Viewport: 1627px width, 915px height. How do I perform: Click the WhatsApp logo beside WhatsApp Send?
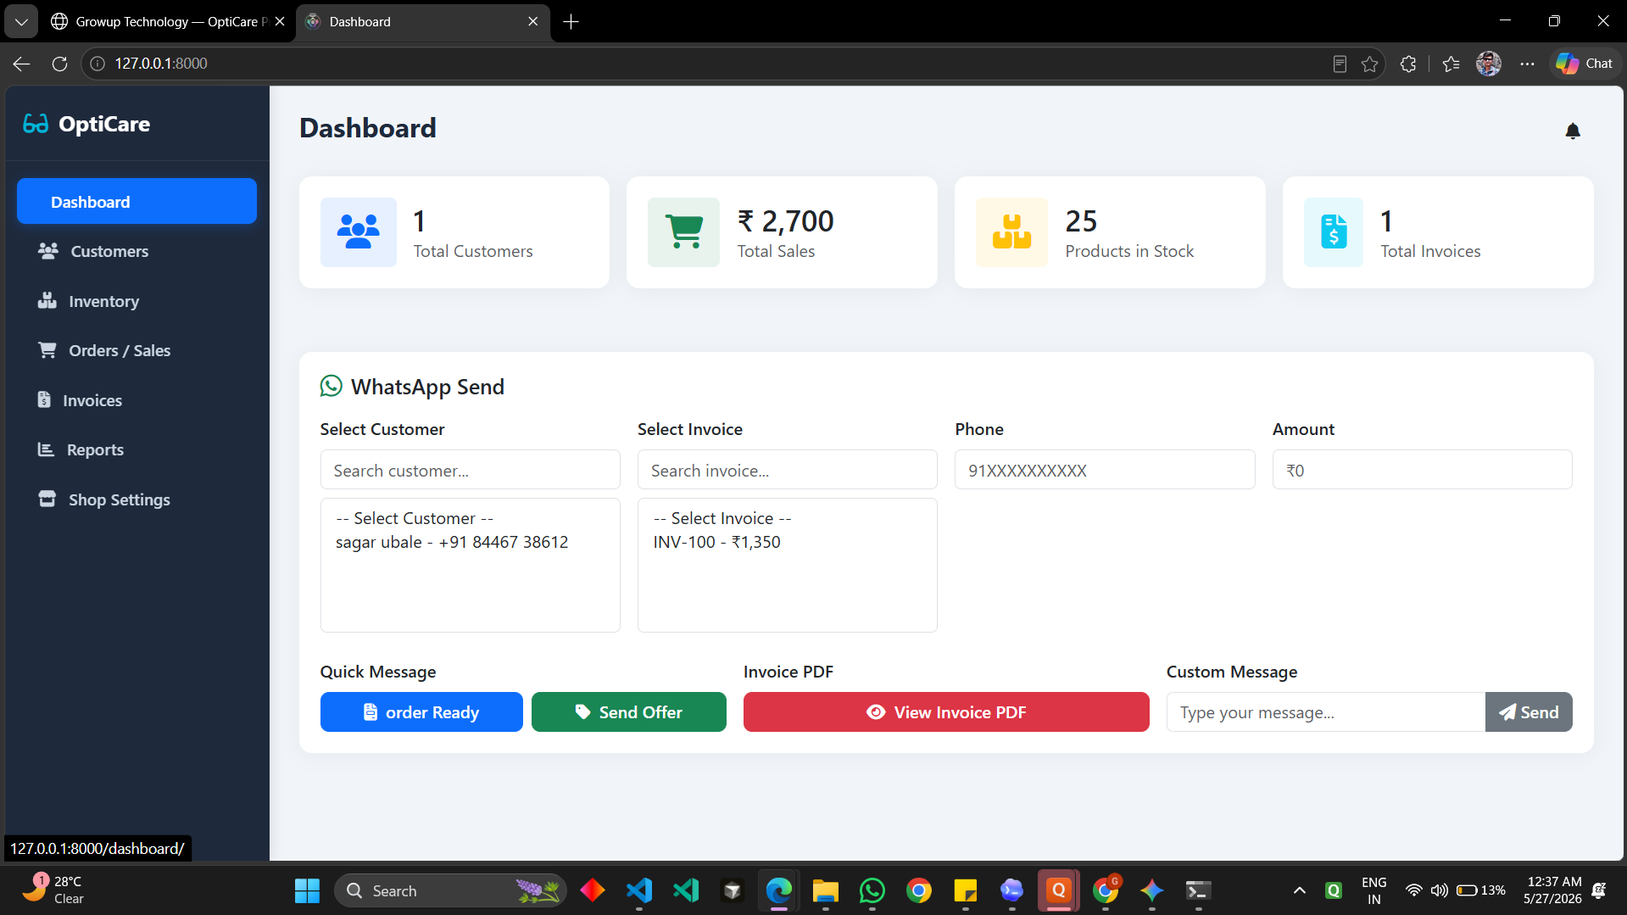click(331, 387)
